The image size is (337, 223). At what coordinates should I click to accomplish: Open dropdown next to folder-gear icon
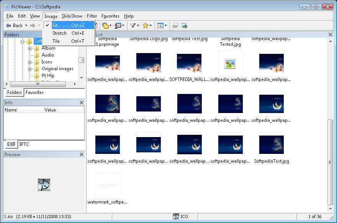[x=110, y=26]
